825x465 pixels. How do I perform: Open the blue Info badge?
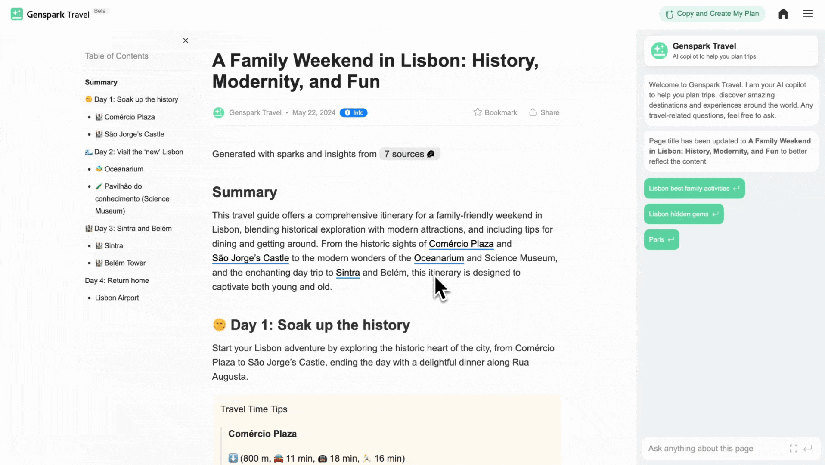click(x=354, y=113)
